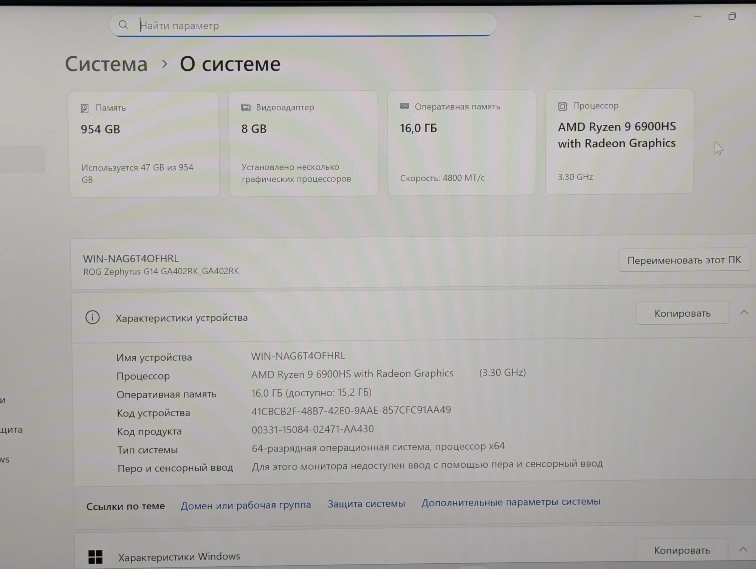Click the Процессор chip icon

click(x=562, y=106)
